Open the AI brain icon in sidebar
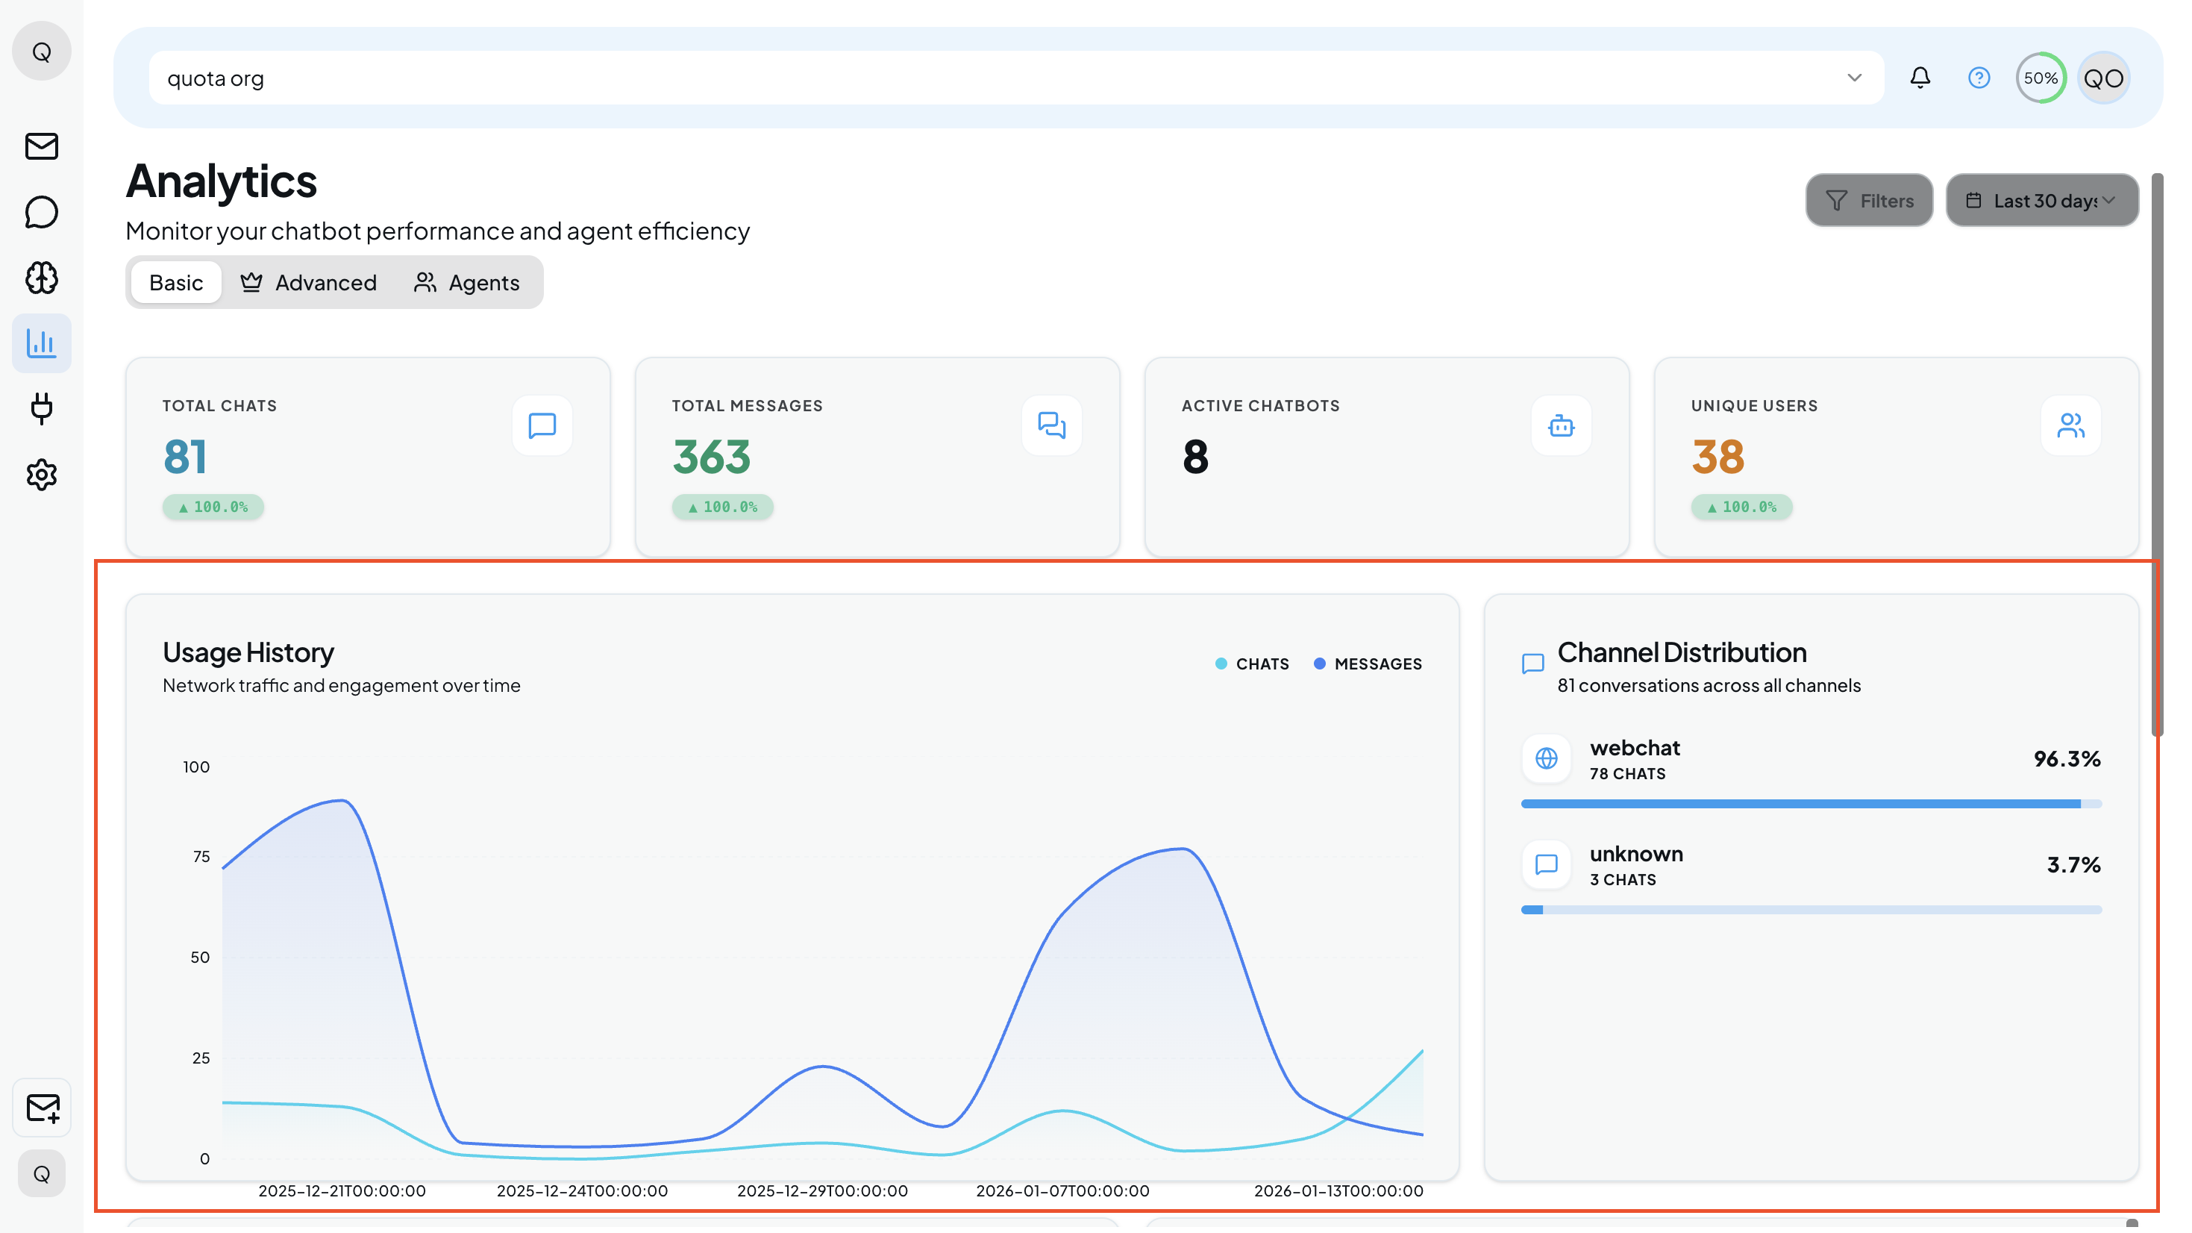This screenshot has width=2192, height=1233. point(41,278)
